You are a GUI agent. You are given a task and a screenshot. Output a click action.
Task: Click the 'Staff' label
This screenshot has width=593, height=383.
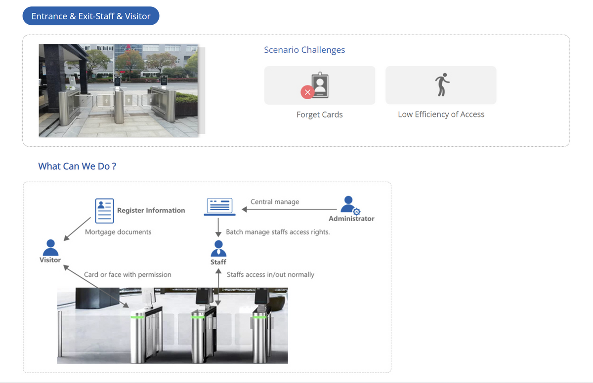[x=218, y=262]
